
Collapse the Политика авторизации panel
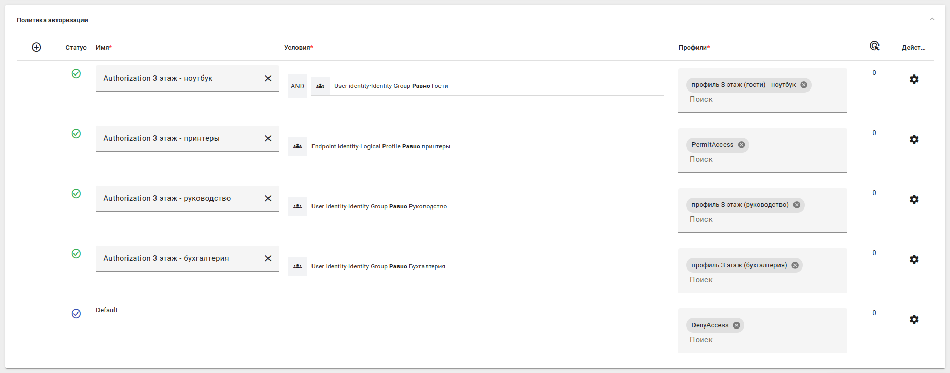click(932, 19)
